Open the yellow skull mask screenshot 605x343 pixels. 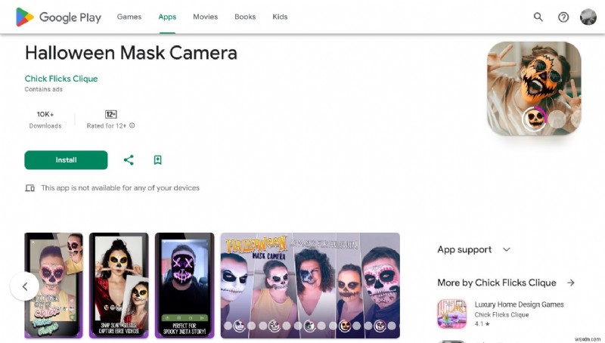point(119,286)
